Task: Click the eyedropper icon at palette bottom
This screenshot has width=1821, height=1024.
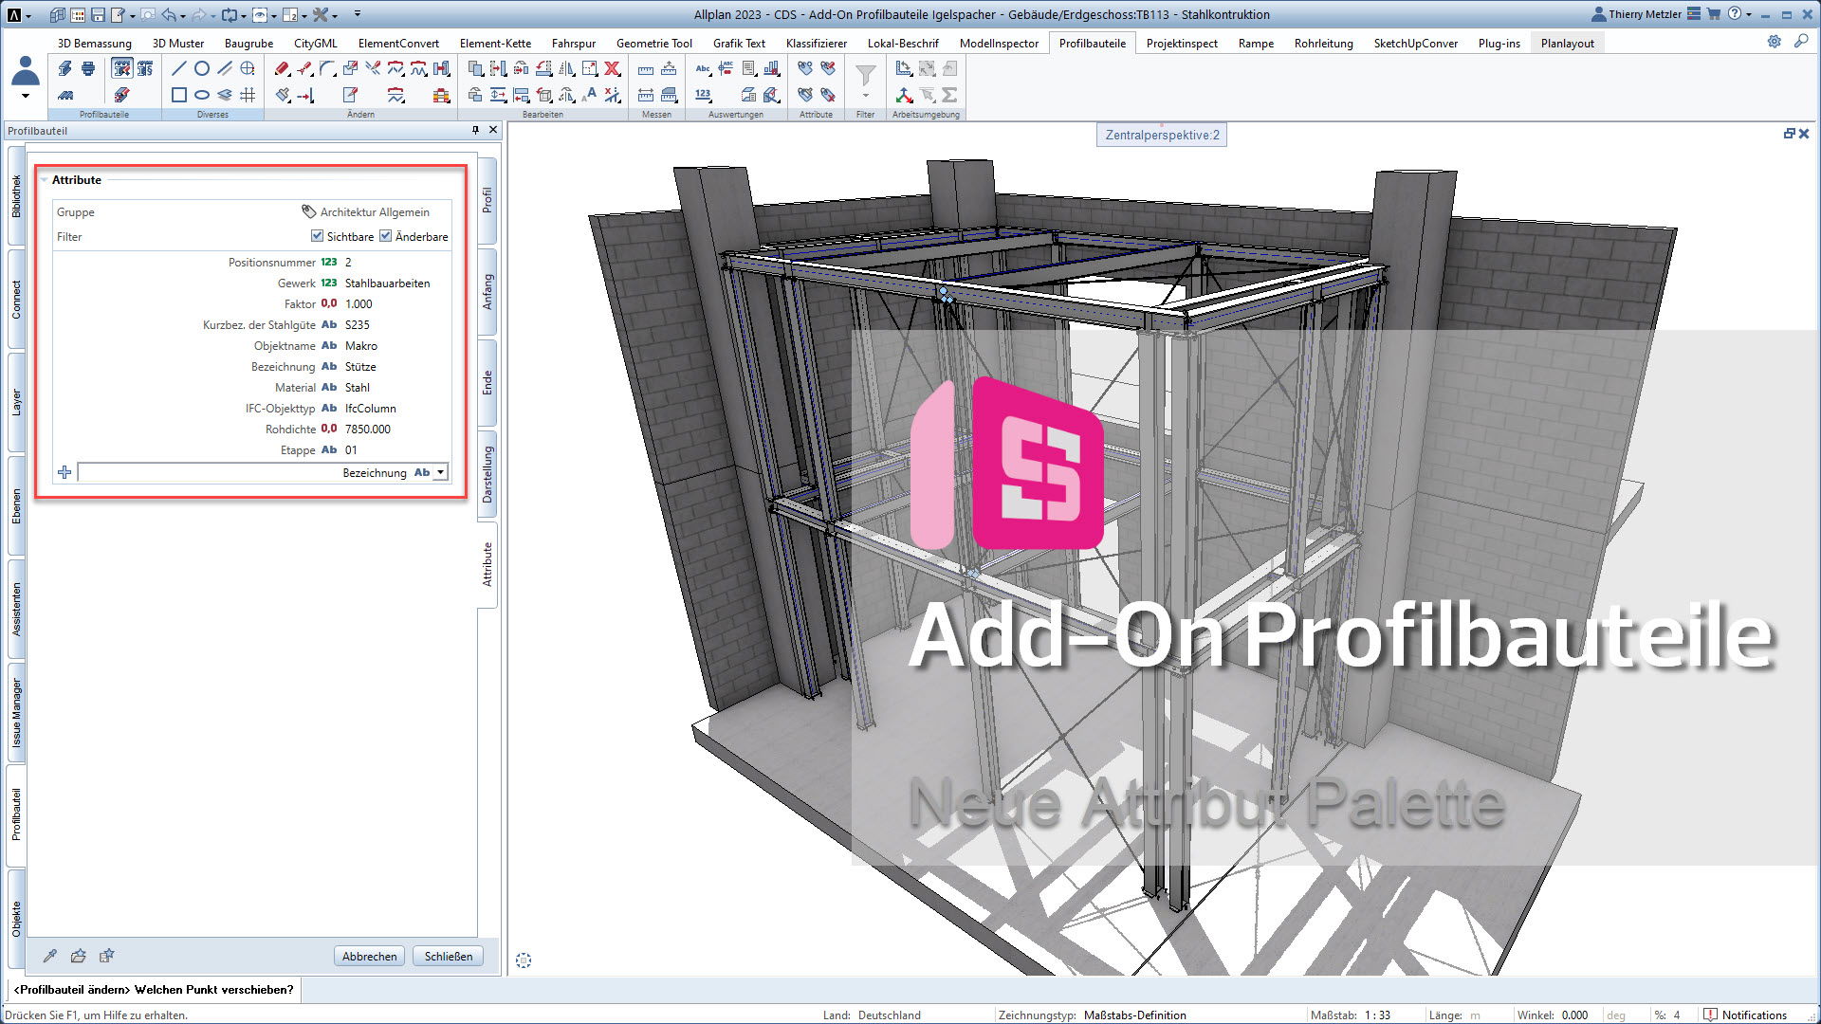Action: [50, 956]
